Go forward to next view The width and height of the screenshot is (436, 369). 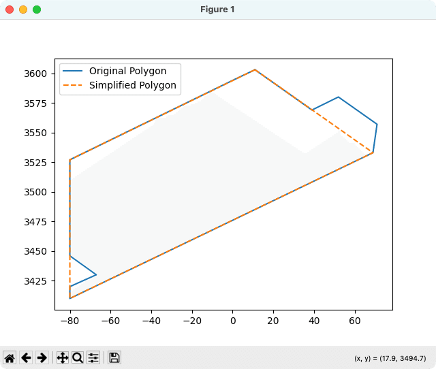point(42,357)
